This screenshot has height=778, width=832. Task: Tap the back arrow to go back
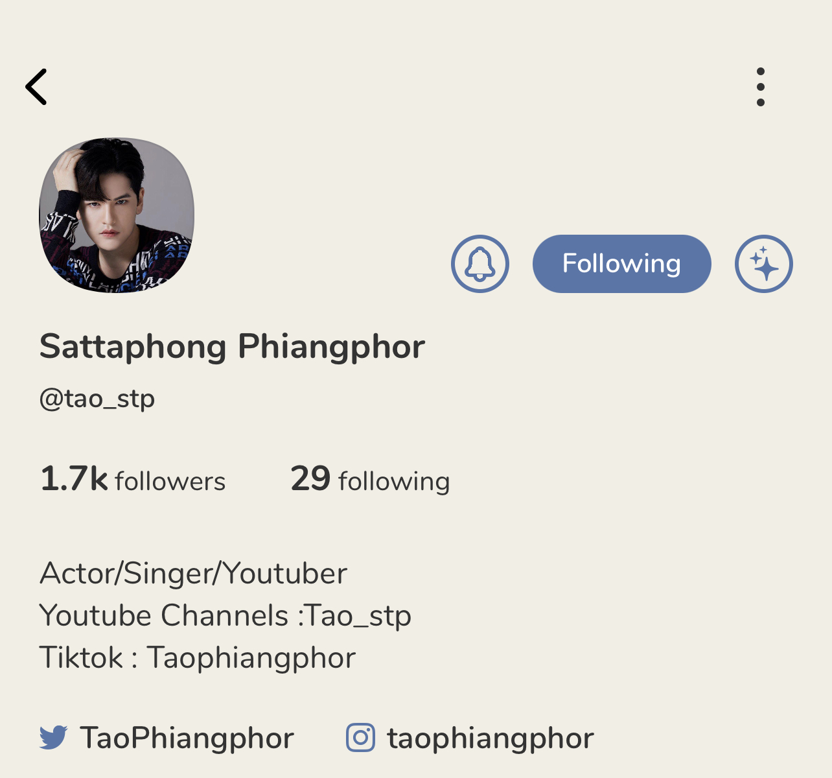click(37, 86)
